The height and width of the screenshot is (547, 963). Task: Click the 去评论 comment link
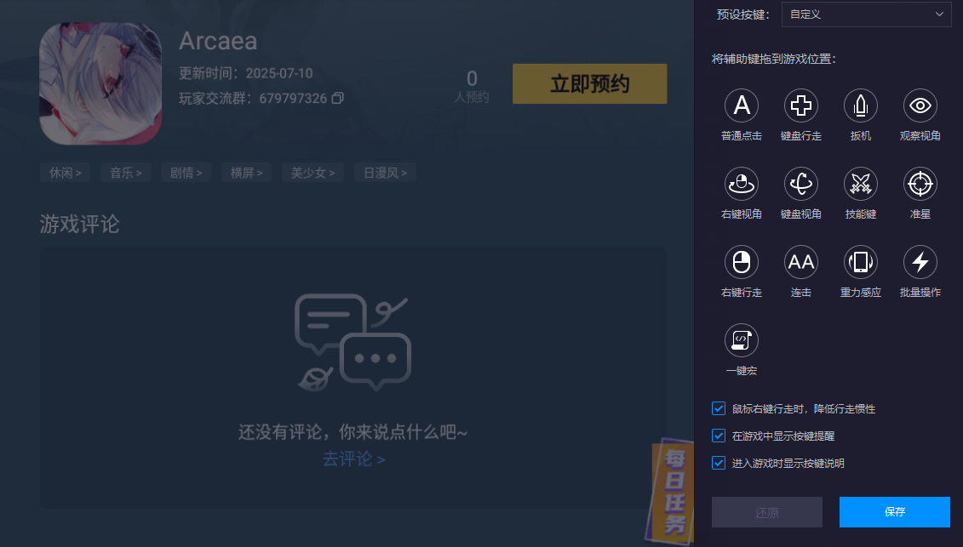353,459
